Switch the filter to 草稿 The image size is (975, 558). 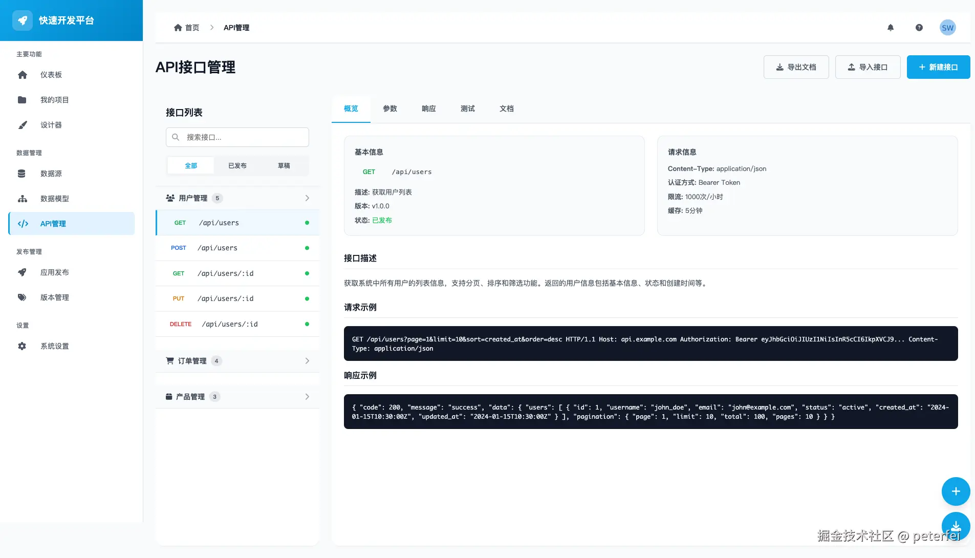(x=284, y=165)
